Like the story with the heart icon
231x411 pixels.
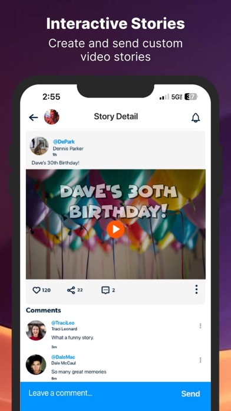coord(37,290)
